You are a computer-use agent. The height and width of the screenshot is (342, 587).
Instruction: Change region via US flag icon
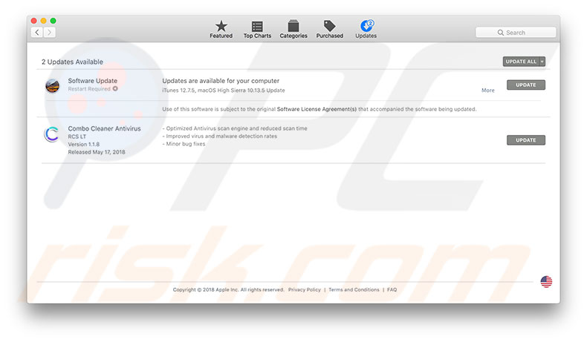pyautogui.click(x=546, y=281)
